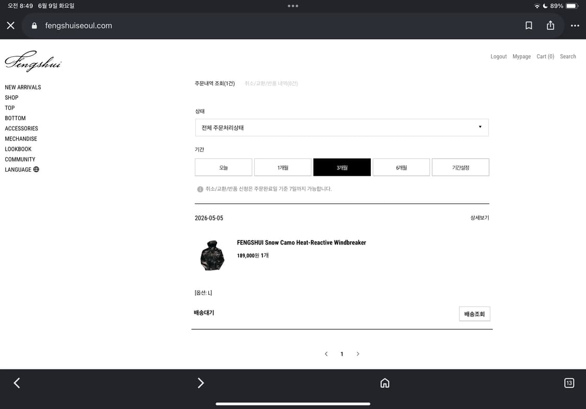Click the Logout link
Screen dimensions: 586x409
point(498,56)
